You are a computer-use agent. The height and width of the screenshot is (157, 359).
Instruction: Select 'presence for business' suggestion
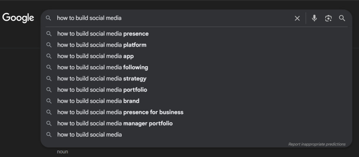(x=120, y=112)
